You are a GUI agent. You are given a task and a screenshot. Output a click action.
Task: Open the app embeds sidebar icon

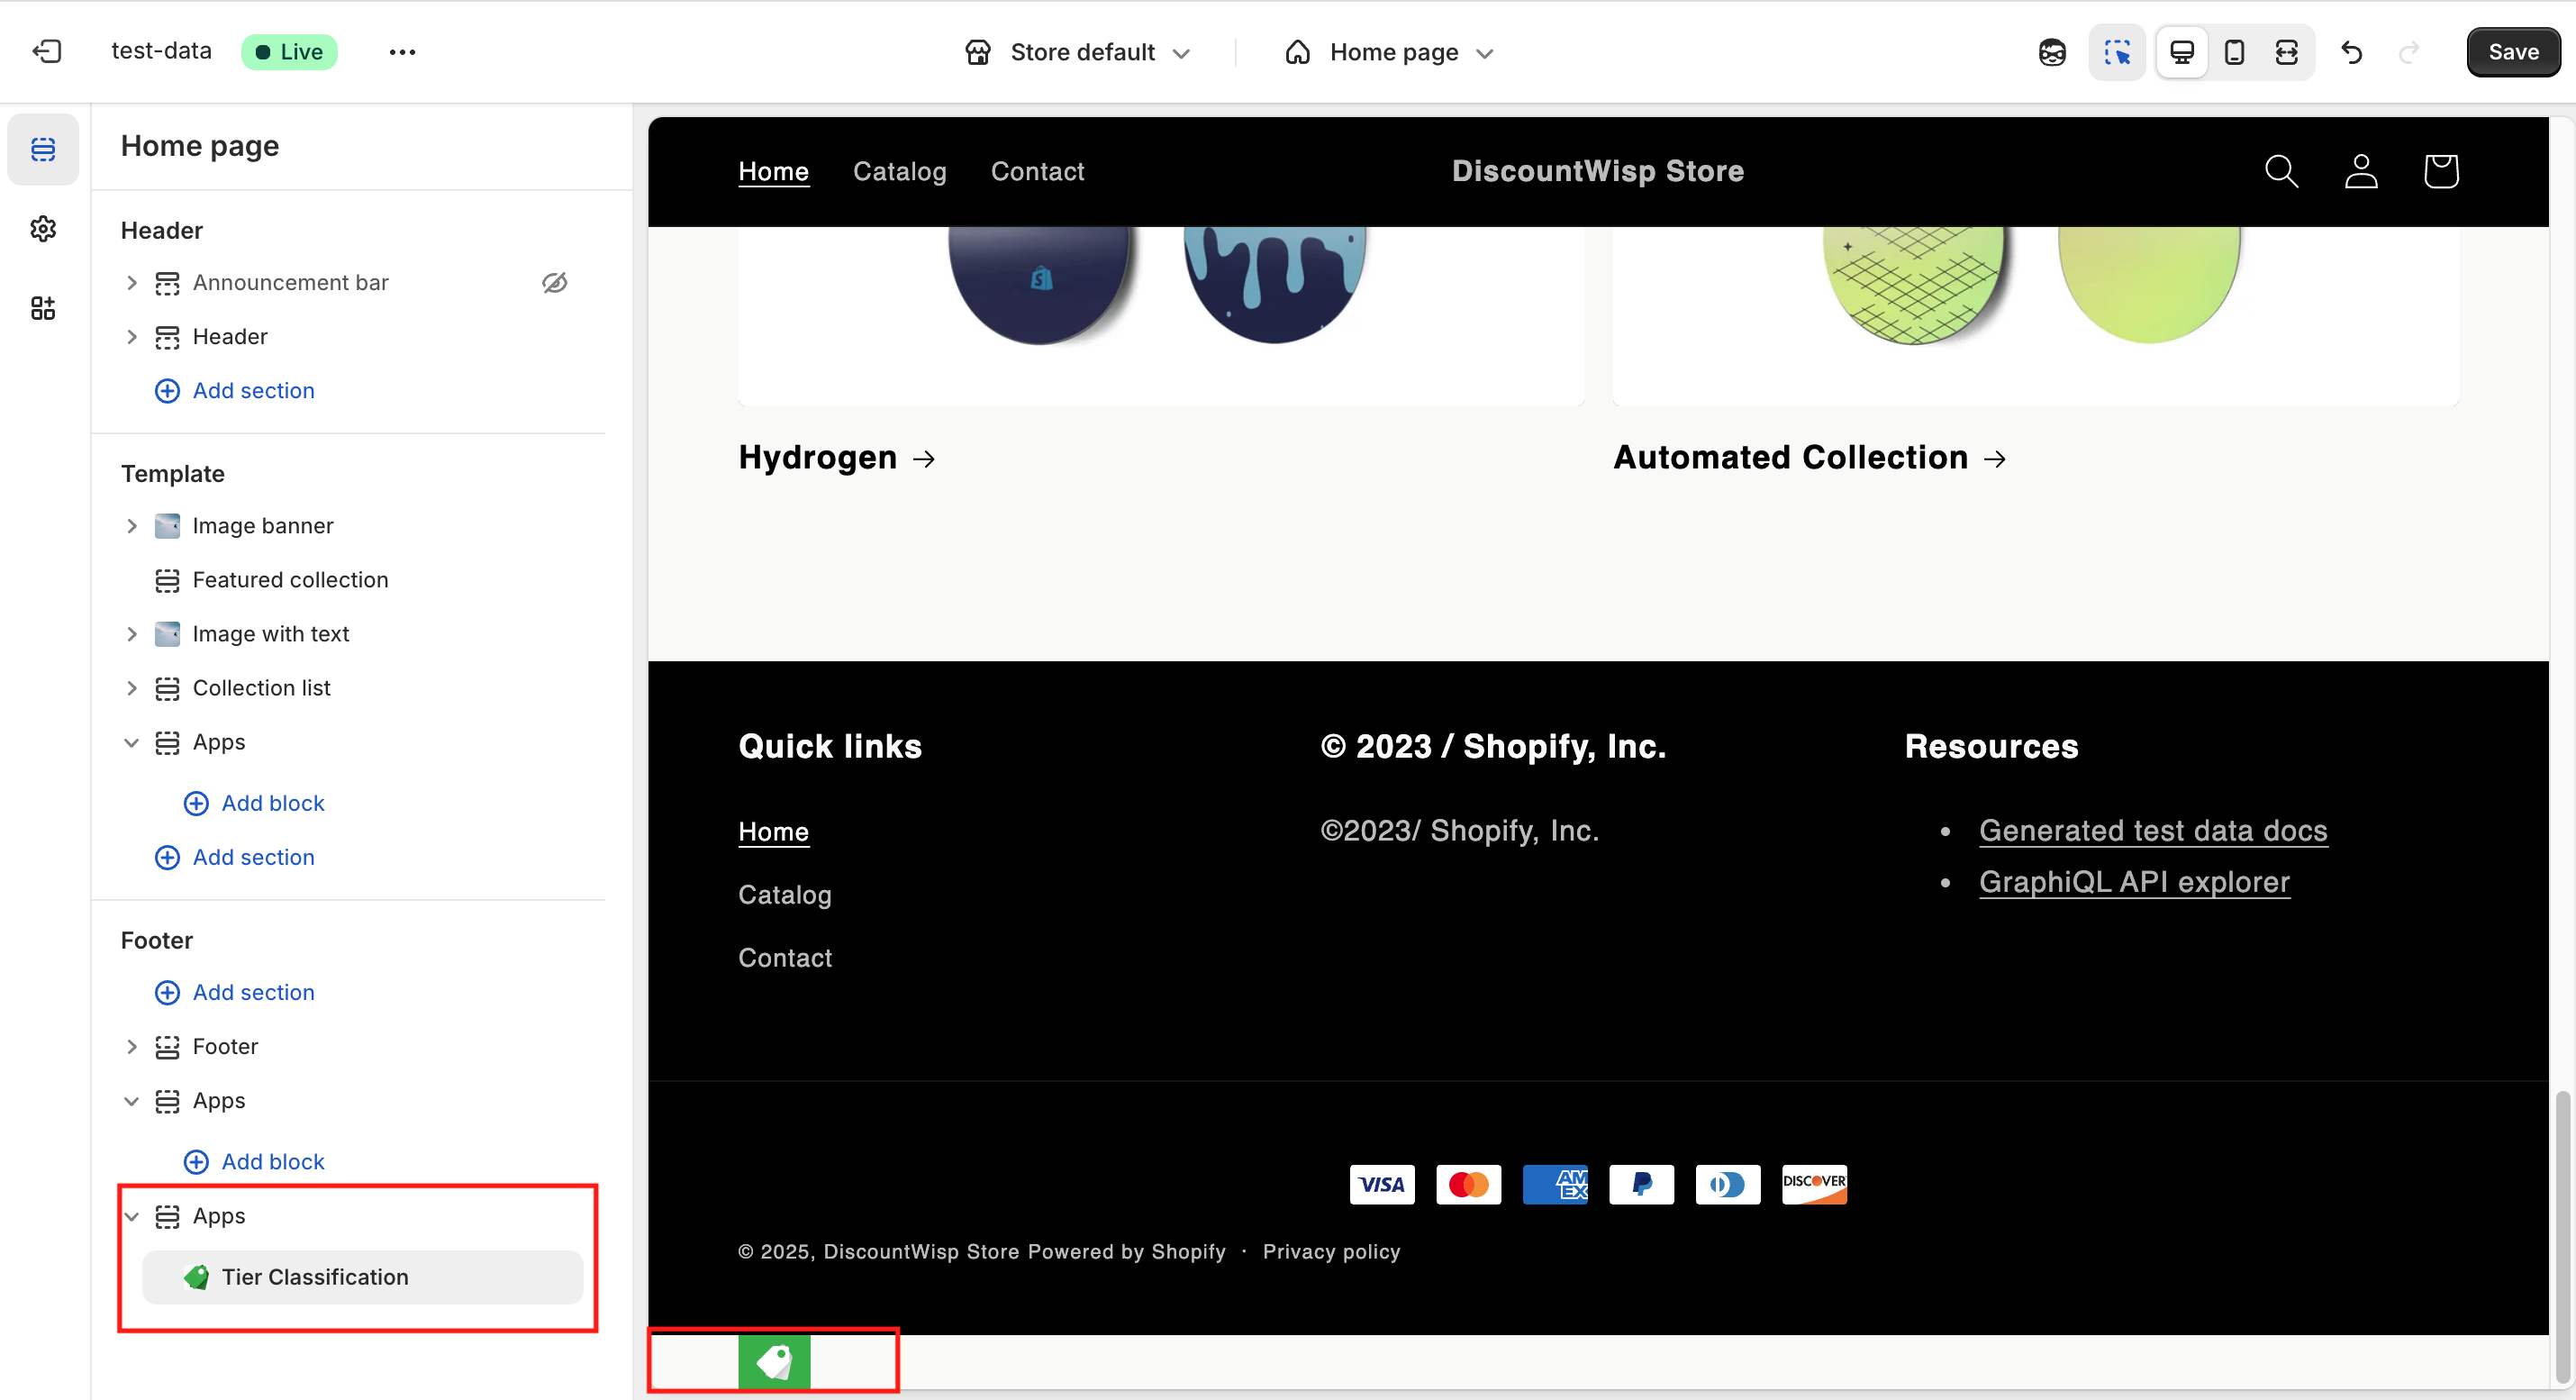(43, 308)
